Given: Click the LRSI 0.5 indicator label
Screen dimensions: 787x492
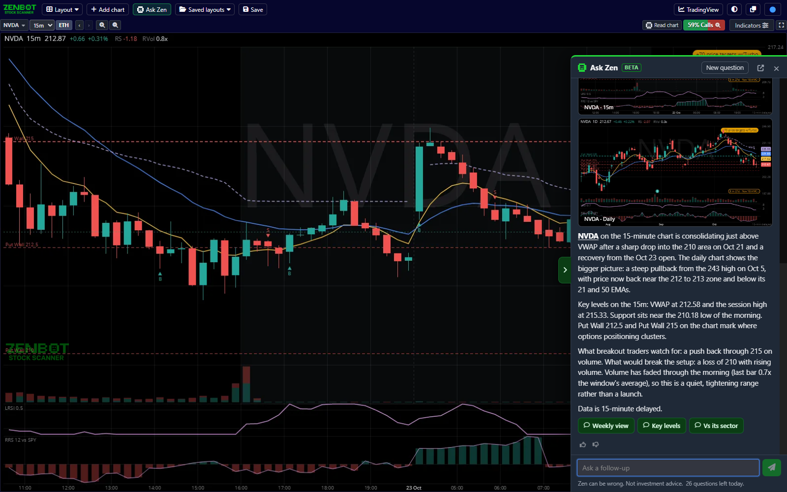Looking at the screenshot, I should point(14,408).
